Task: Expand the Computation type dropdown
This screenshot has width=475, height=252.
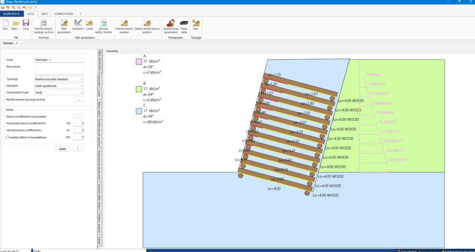Action: click(x=82, y=92)
